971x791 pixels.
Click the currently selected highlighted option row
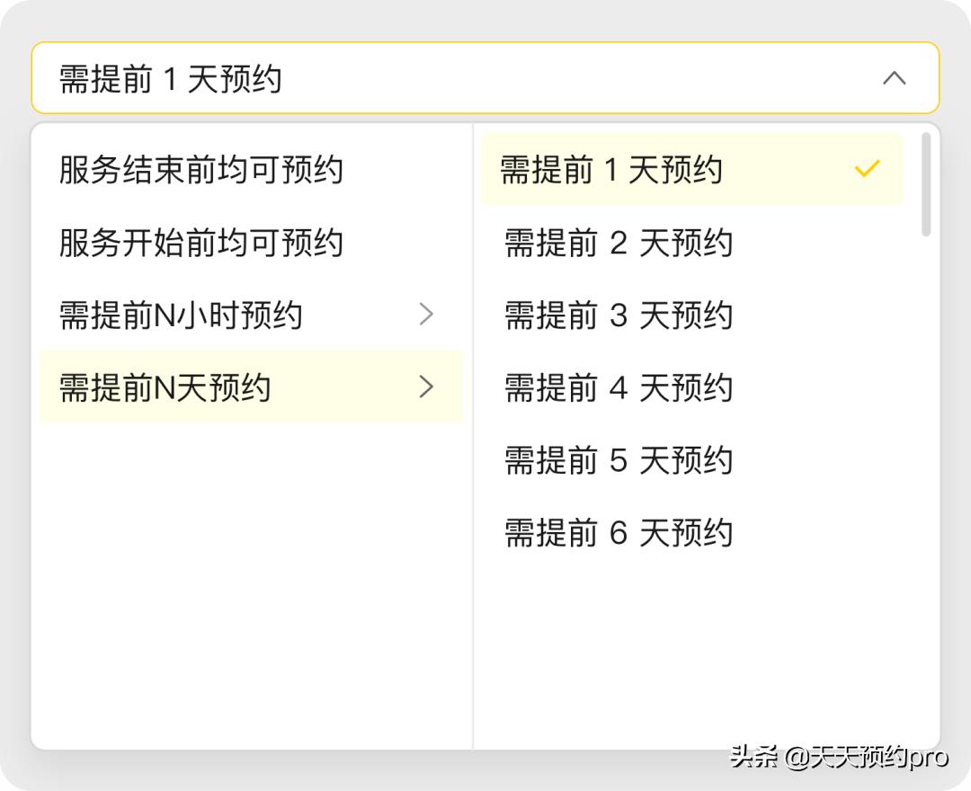pos(691,168)
